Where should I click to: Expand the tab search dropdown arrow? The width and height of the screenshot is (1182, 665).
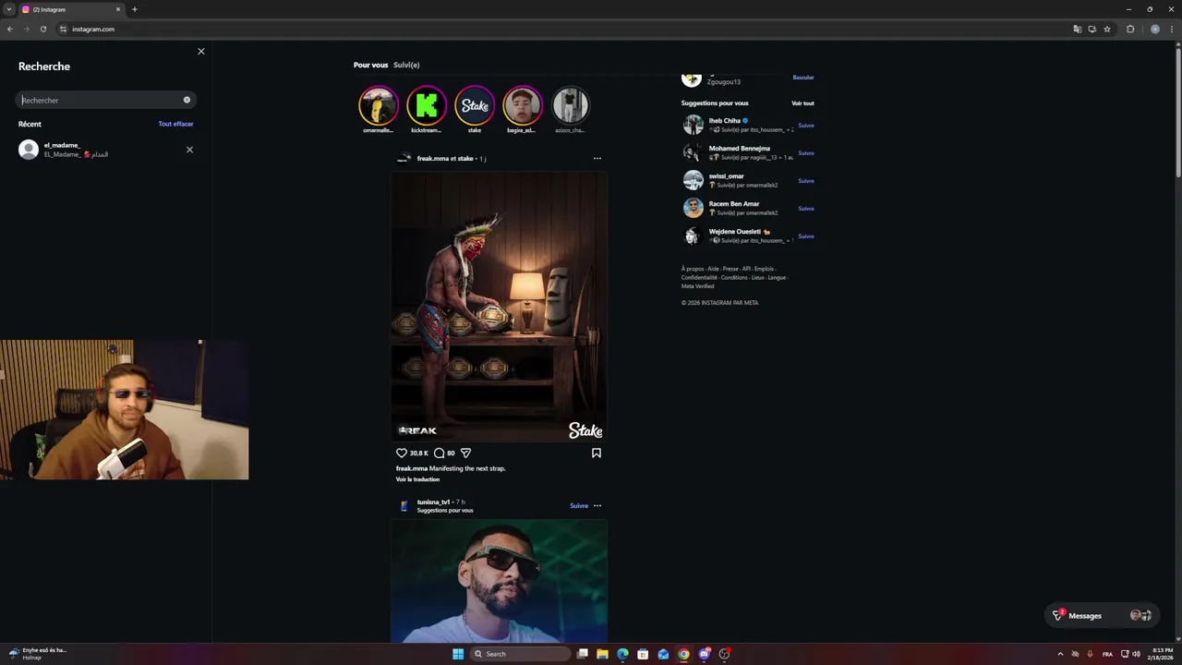click(x=8, y=9)
